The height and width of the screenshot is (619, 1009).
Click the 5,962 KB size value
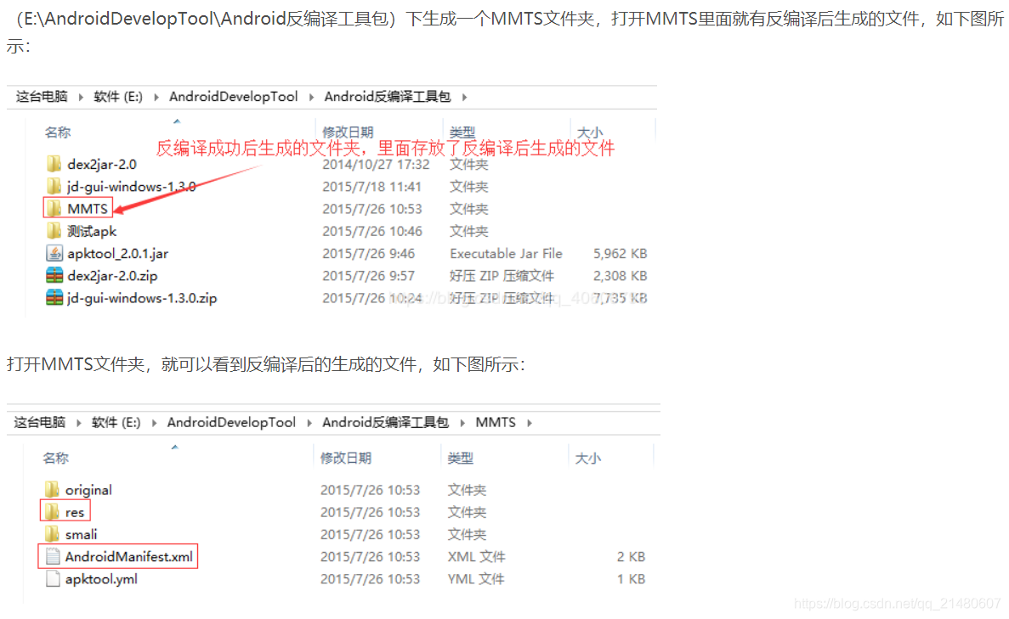[x=621, y=253]
